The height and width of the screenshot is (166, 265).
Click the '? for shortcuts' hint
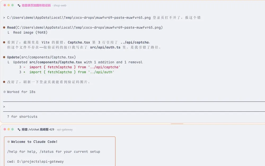tap(22, 117)
